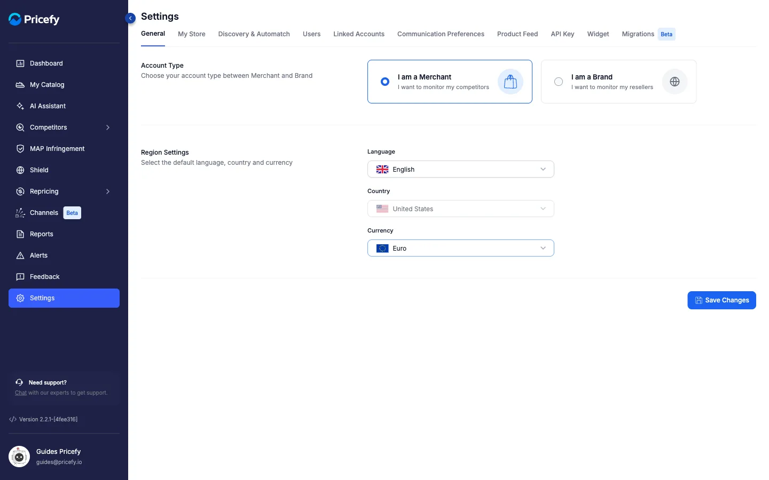769x480 pixels.
Task: Click the MAP Infringement shield icon
Action: tap(20, 149)
